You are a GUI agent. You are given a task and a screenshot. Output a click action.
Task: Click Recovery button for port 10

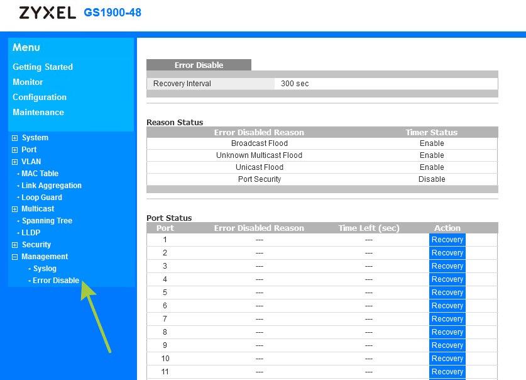tap(447, 359)
